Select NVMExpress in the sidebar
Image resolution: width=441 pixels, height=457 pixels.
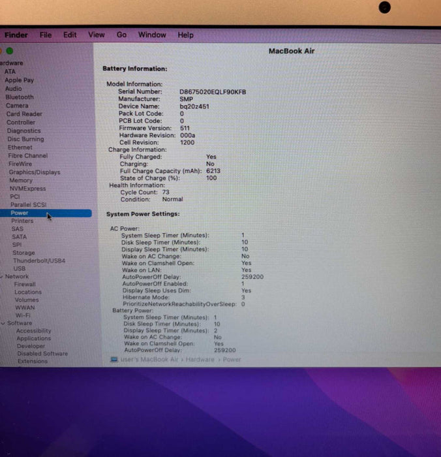27,189
